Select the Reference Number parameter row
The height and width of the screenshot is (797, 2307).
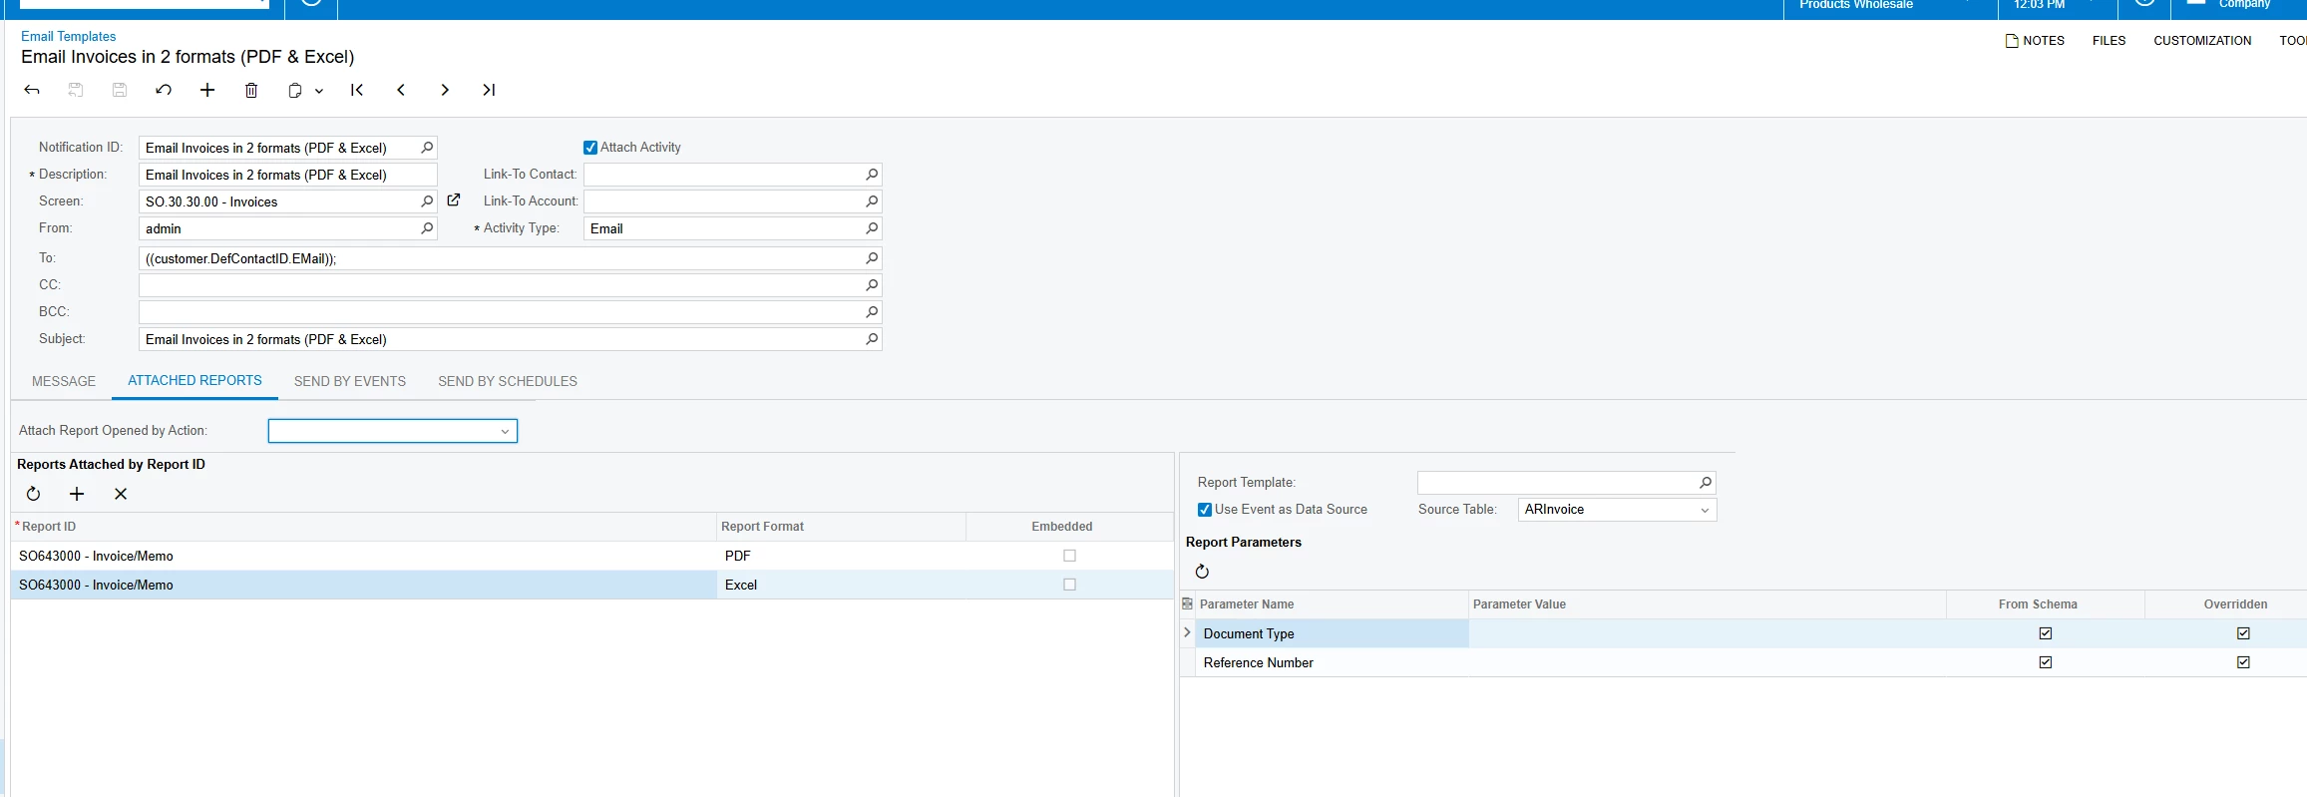1743,662
